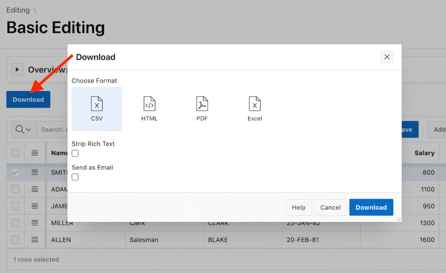Check the ADAMS row checkbox

(16, 189)
